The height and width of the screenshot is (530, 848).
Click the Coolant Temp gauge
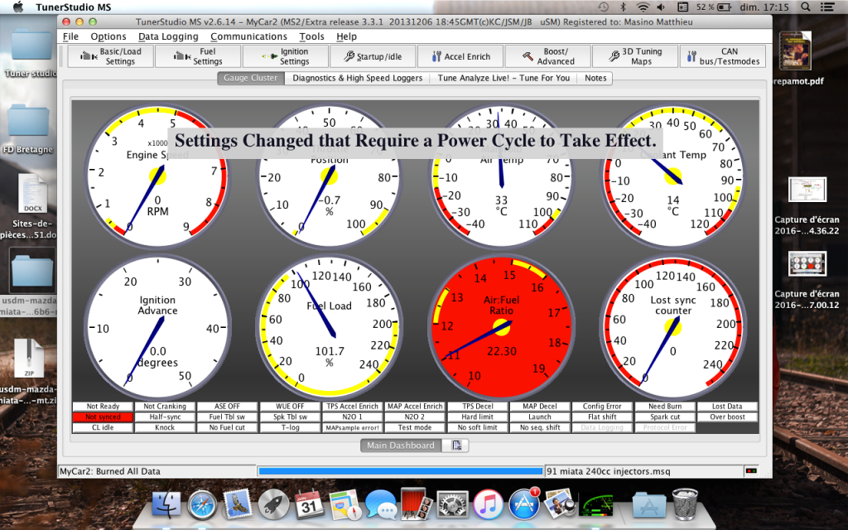coord(672,176)
